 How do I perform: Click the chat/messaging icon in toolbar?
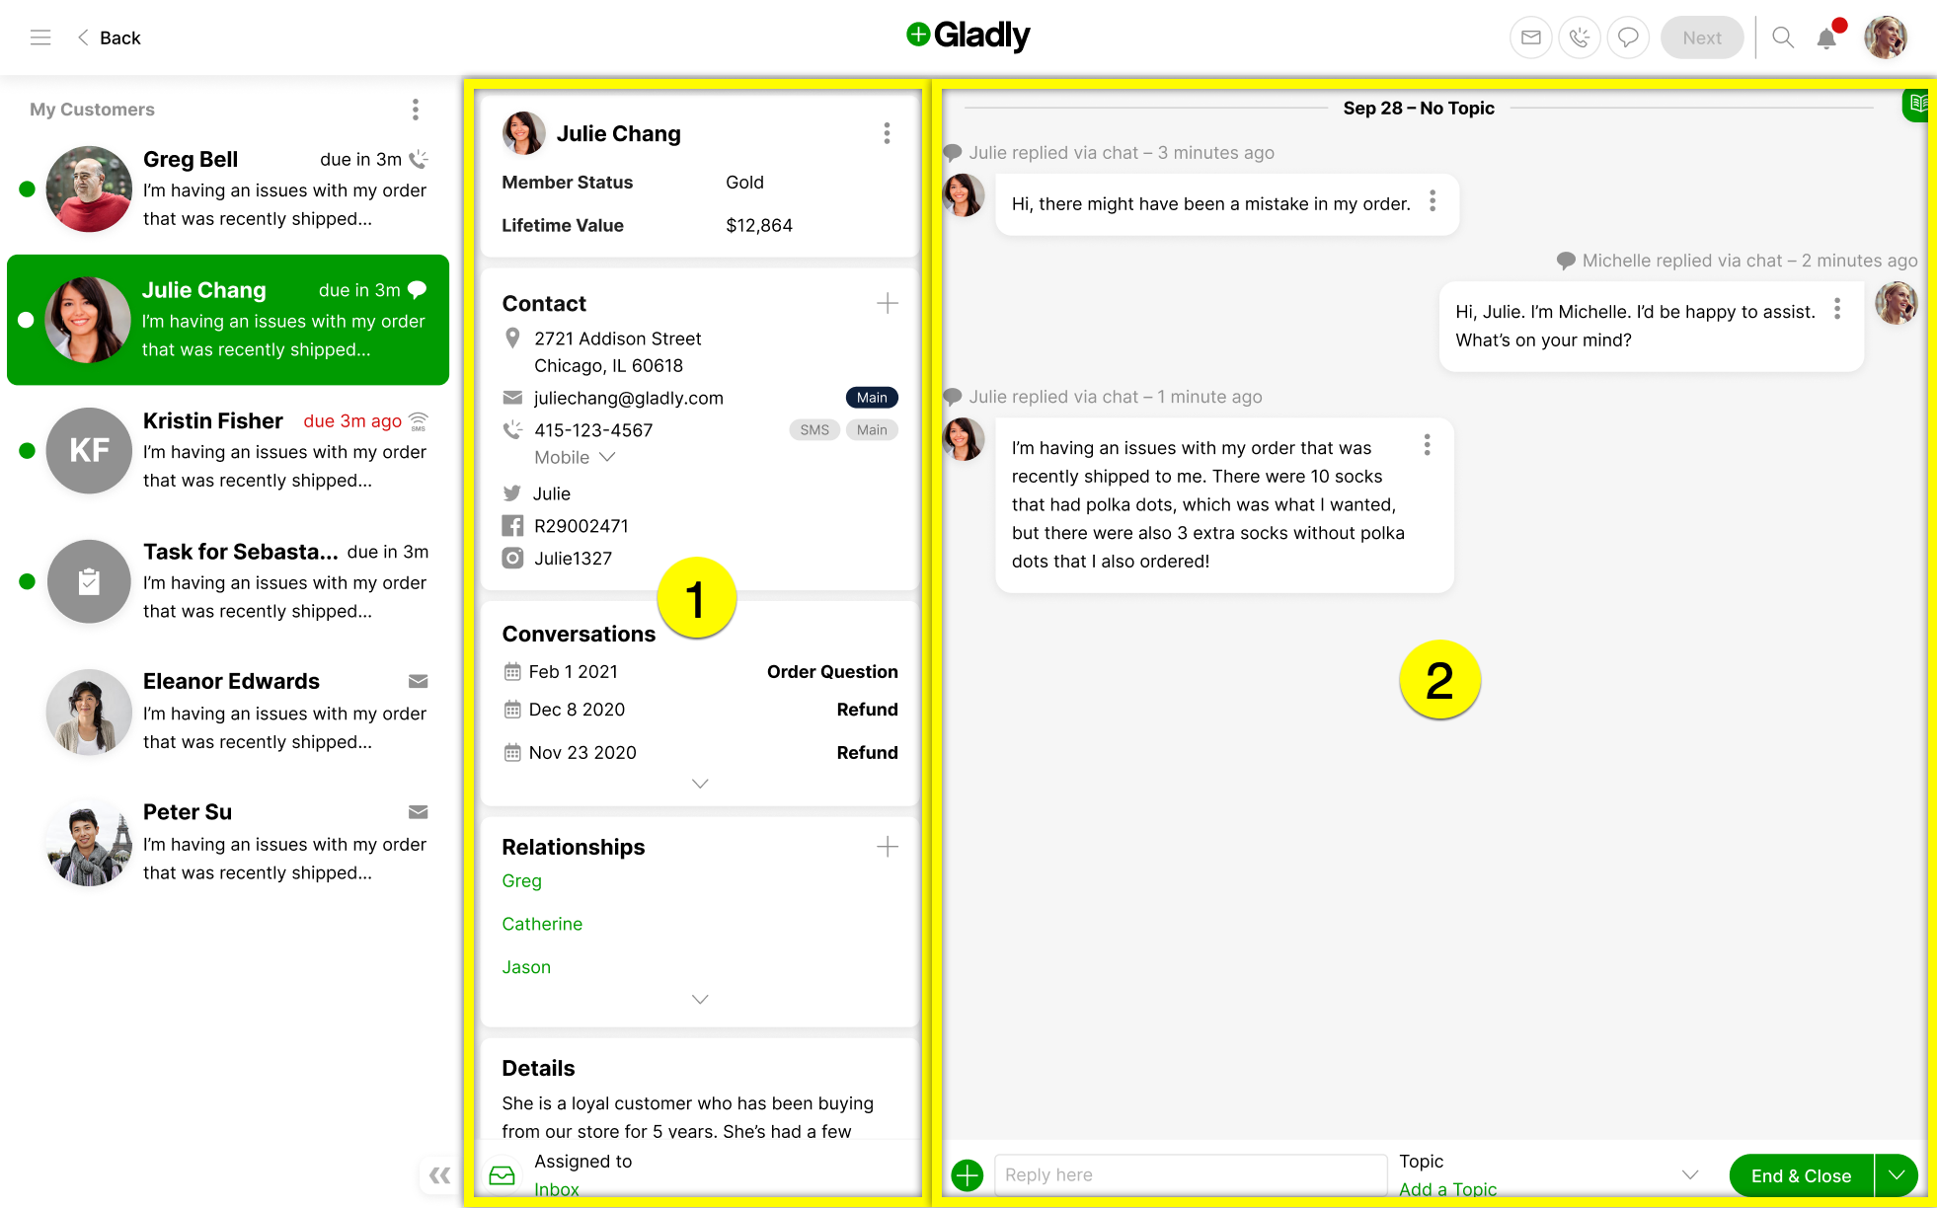tap(1627, 38)
